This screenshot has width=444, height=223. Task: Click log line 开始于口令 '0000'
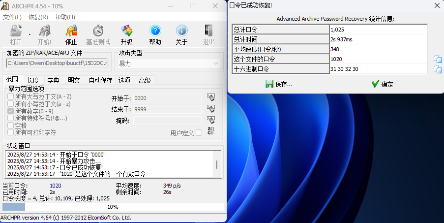pos(56,155)
